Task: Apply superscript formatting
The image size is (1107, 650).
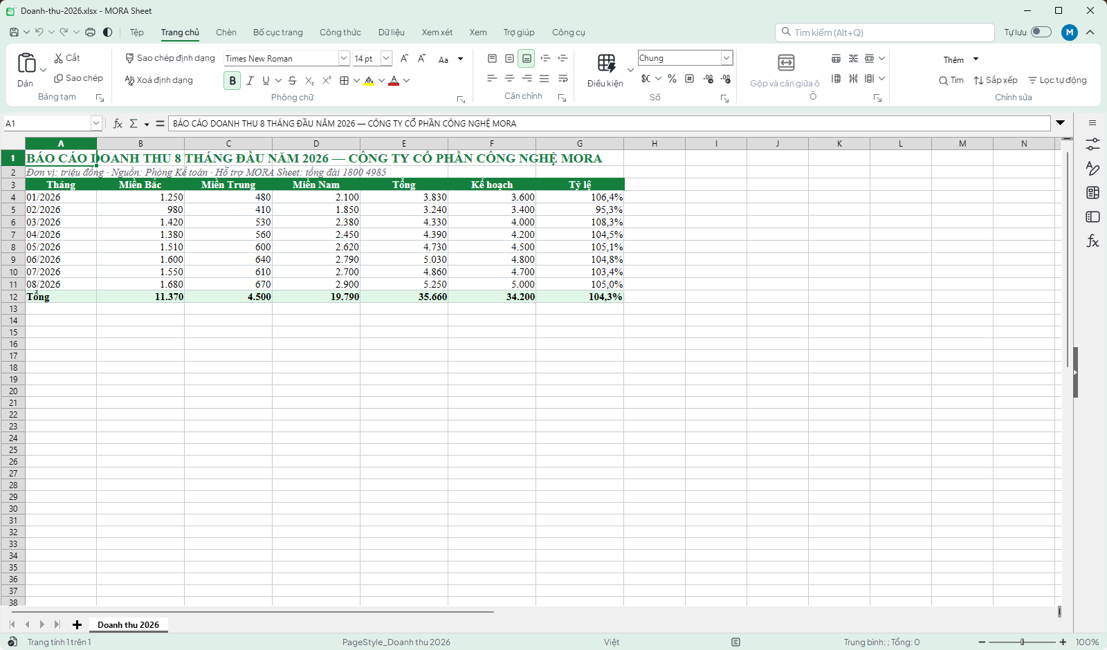Action: (x=327, y=81)
